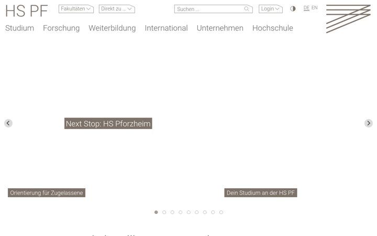This screenshot has height=236, width=377.
Task: Select the third carousel dot
Action: (x=172, y=212)
